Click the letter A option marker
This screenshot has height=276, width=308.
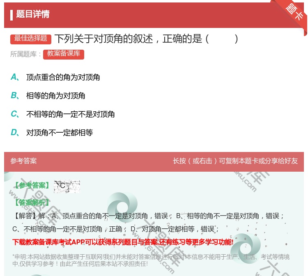pyautogui.click(x=15, y=77)
